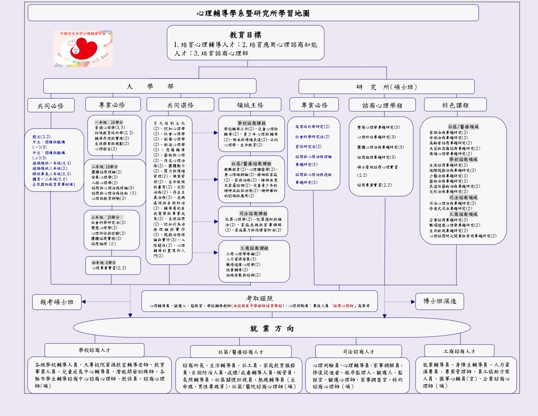
Task: Click the 諮商心理學程 heading
Action: [x=382, y=105]
